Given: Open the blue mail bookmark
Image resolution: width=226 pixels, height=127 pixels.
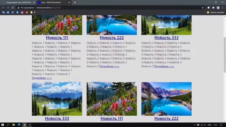Looking at the screenshot, I should (x=8, y=13).
